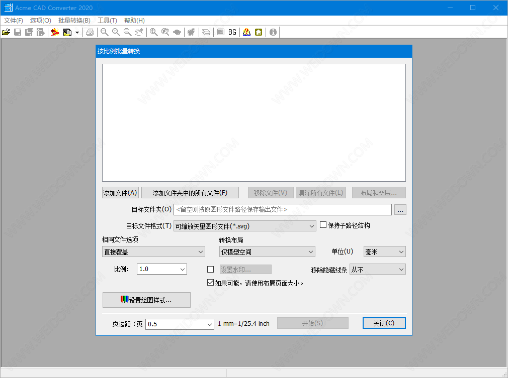
Task: Click the batch convert documents icon
Action: (x=67, y=32)
